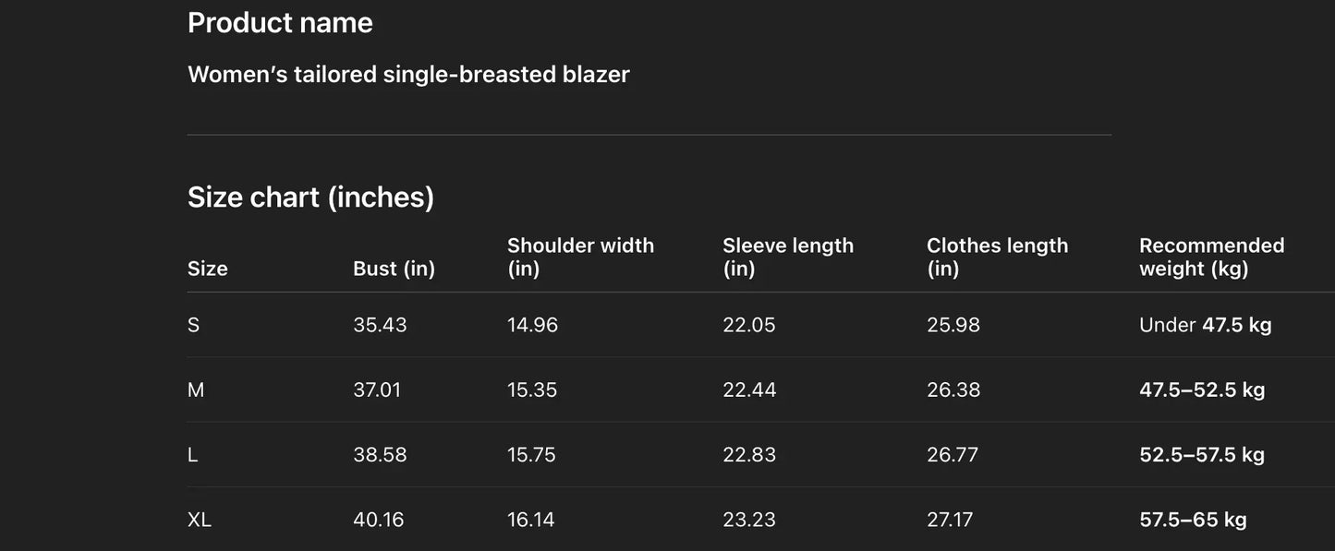The width and height of the screenshot is (1335, 551).
Task: Click the L size row label
Action: (193, 455)
